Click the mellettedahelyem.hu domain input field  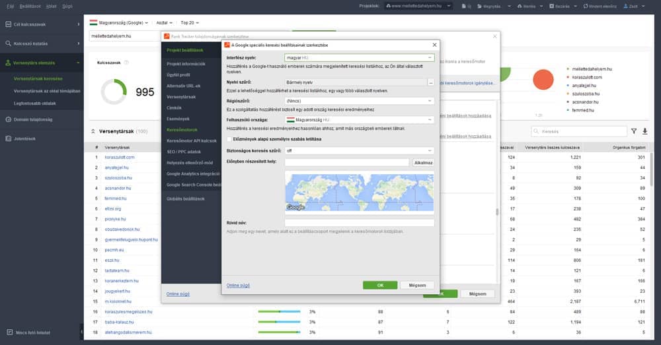click(x=125, y=36)
